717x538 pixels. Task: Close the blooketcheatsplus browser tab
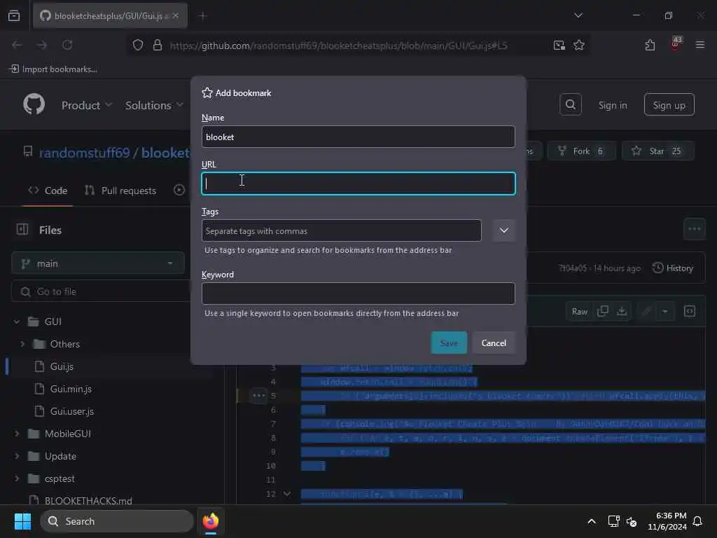pyautogui.click(x=176, y=15)
